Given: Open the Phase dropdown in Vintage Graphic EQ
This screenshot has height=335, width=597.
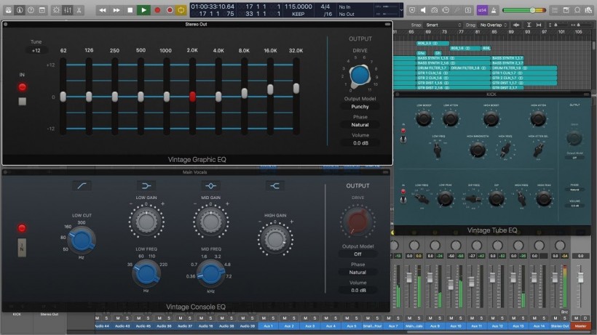Looking at the screenshot, I should coord(360,125).
